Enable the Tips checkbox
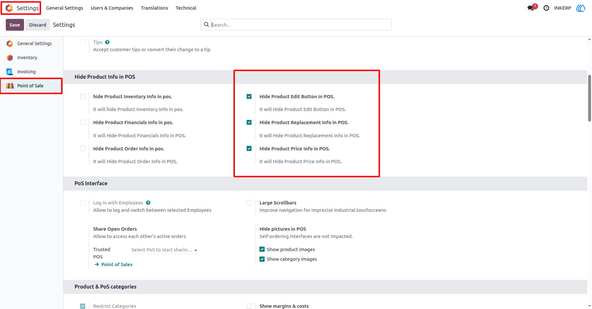Screen dimensions: 592x309 tap(83, 42)
